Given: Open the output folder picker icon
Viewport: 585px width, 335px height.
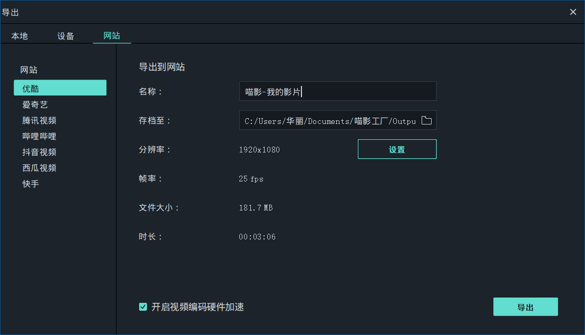Looking at the screenshot, I should tap(426, 120).
